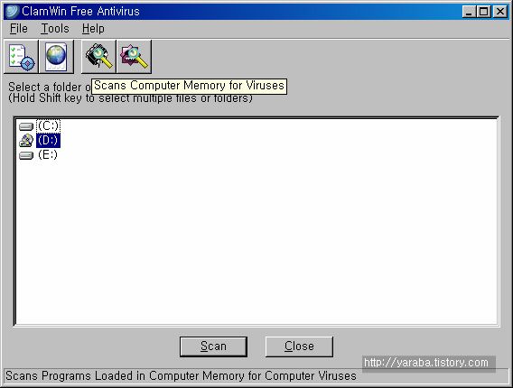Click the ClamWin title bar logo icon

click(x=12, y=12)
